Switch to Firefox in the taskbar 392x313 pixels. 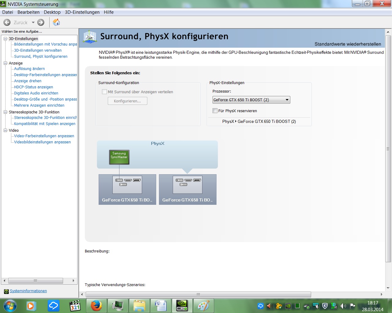pyautogui.click(x=96, y=306)
